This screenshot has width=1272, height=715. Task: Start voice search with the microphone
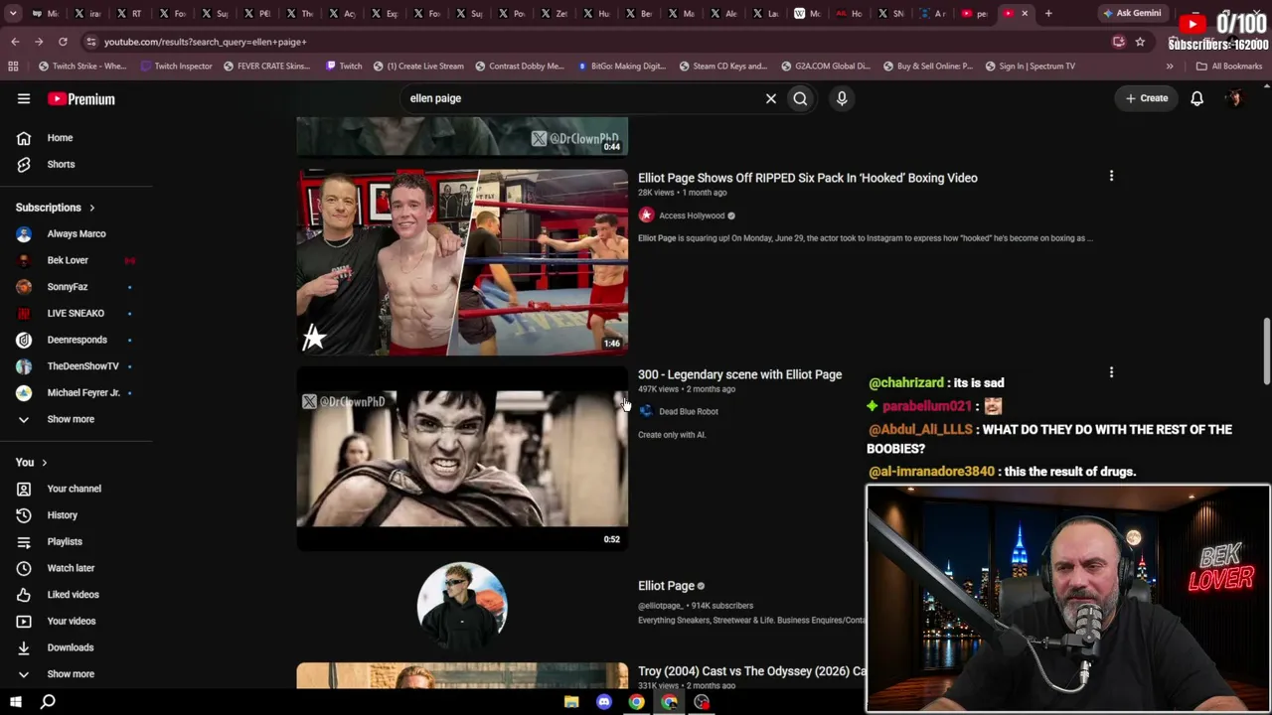pyautogui.click(x=842, y=98)
